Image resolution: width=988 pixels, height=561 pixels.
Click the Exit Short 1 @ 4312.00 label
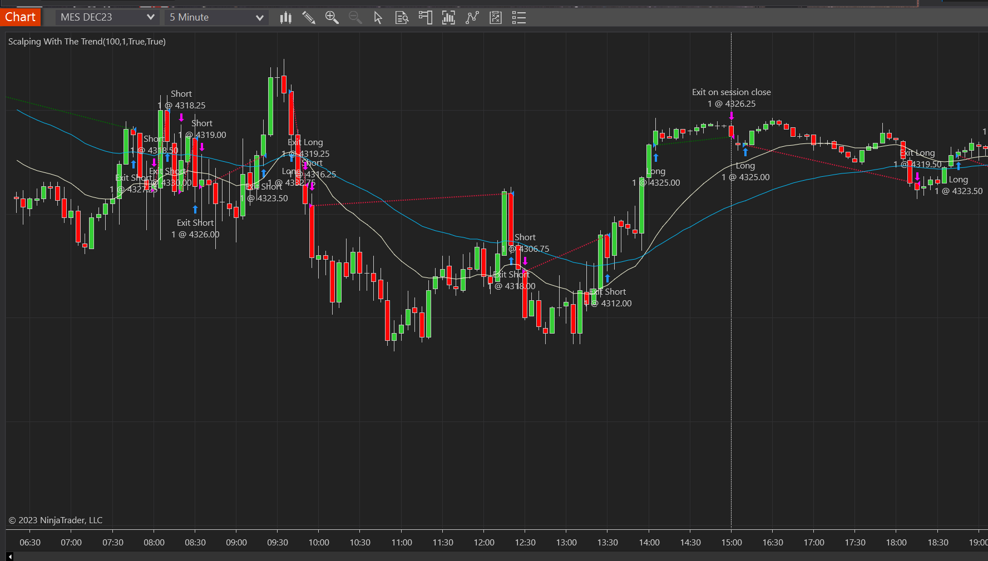click(607, 297)
